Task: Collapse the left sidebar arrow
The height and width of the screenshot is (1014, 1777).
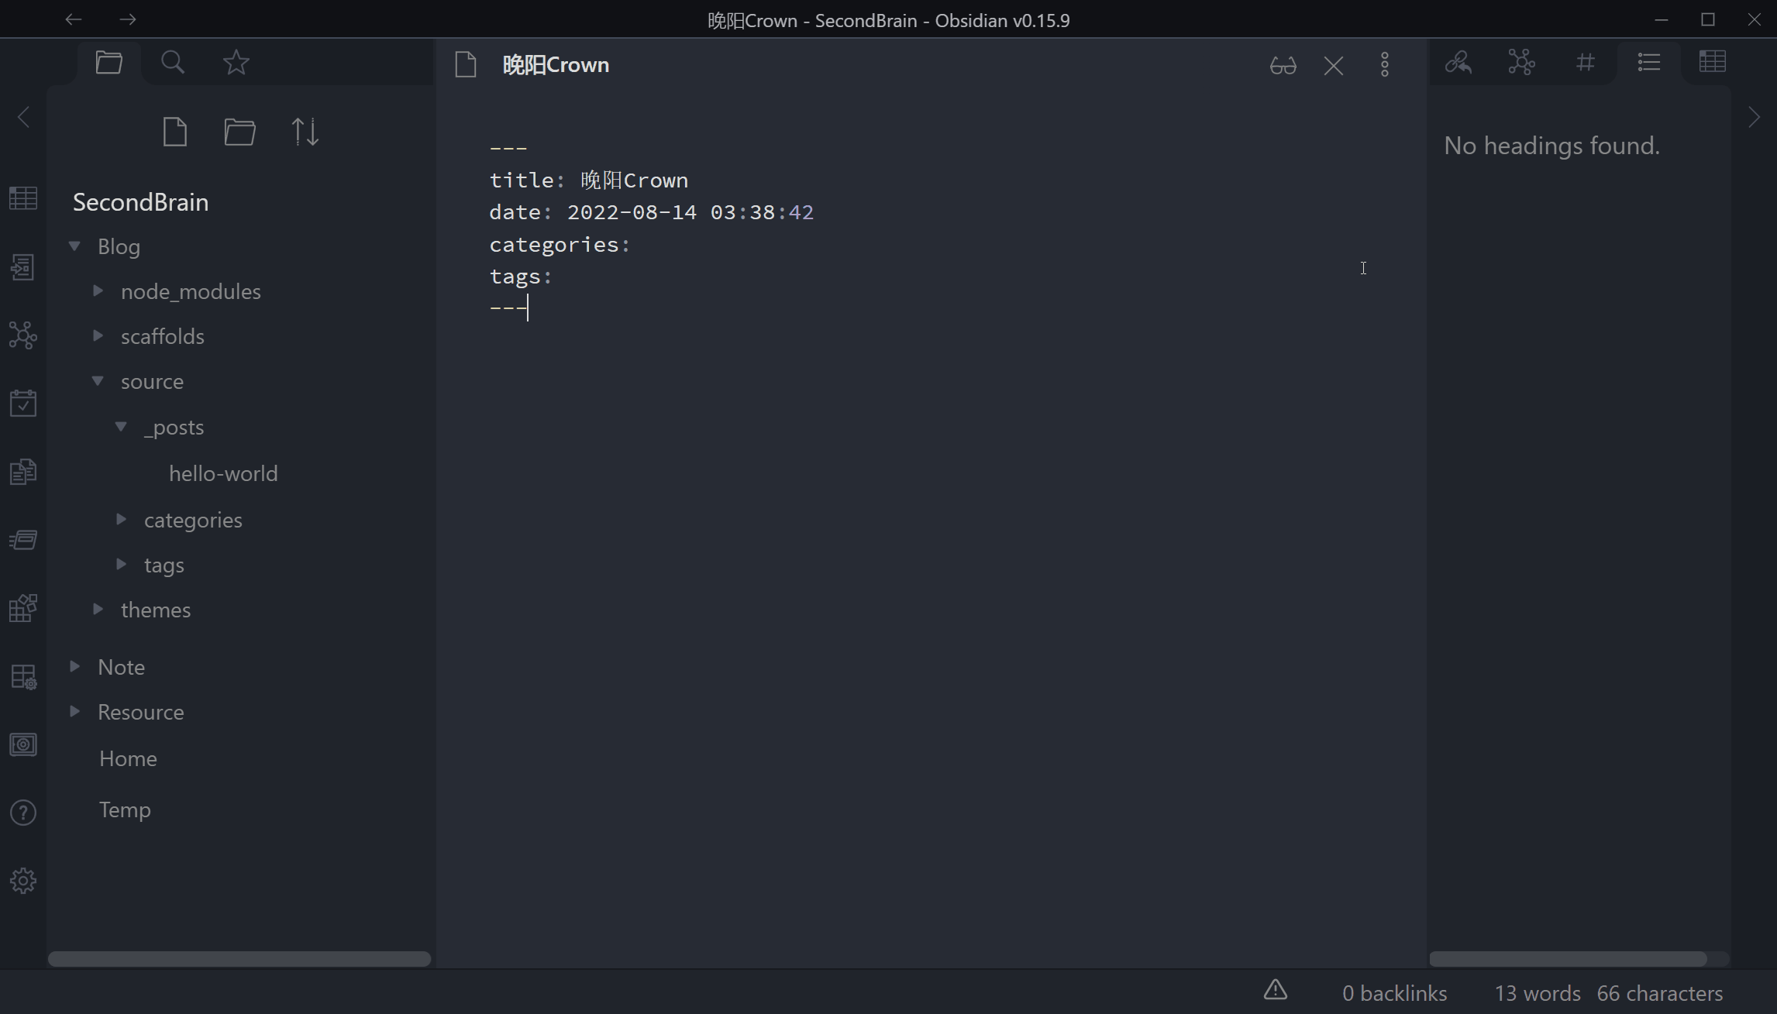Action: [x=23, y=118]
